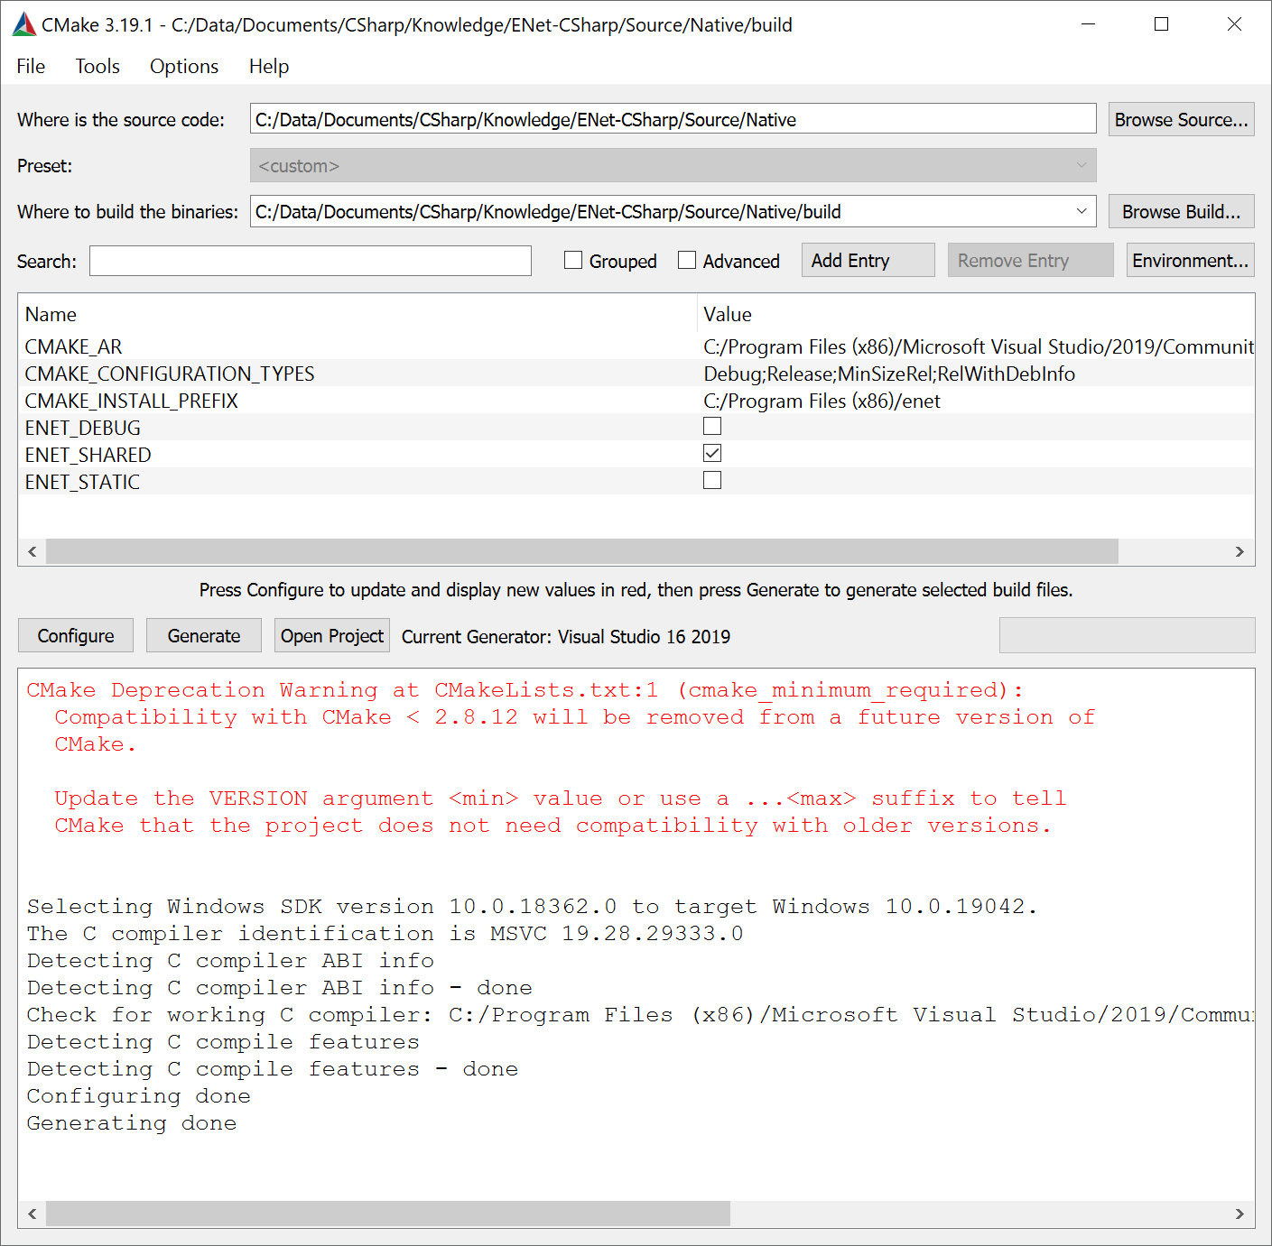This screenshot has height=1246, width=1272.
Task: Click Add Entry button
Action: coord(868,260)
